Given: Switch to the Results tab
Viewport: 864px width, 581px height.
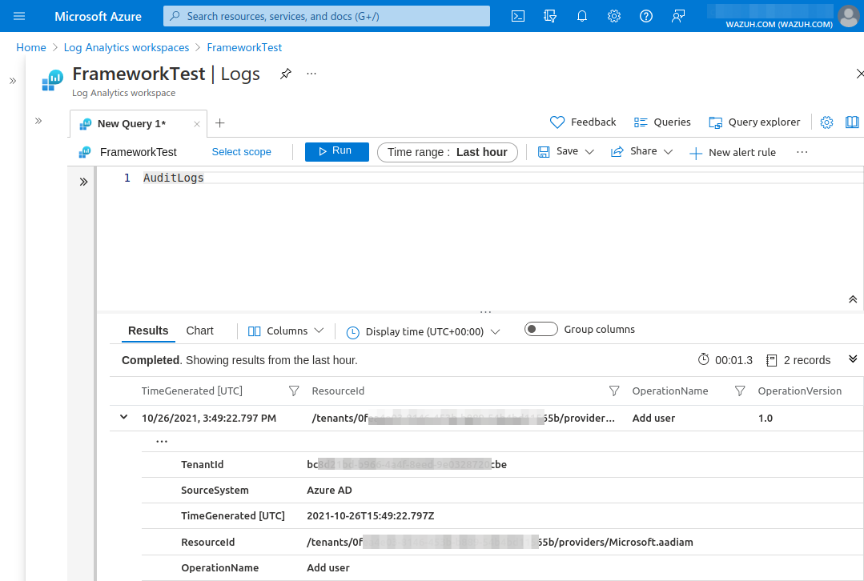Looking at the screenshot, I should pyautogui.click(x=148, y=331).
